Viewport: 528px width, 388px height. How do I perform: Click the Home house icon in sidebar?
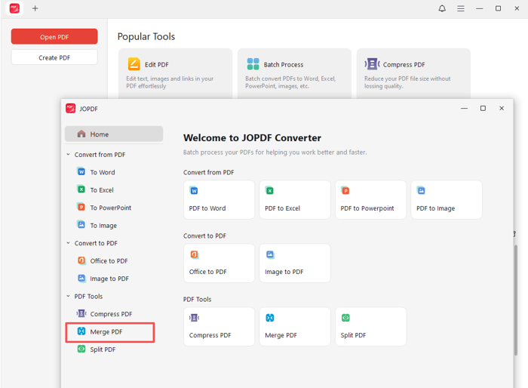pyautogui.click(x=81, y=134)
